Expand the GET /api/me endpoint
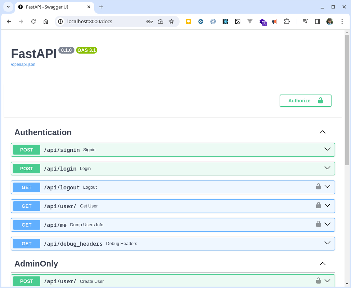This screenshot has width=351, height=288. [x=327, y=224]
